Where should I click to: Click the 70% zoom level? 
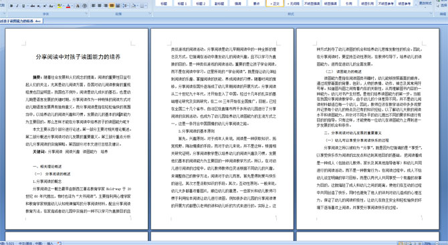pos(427,243)
